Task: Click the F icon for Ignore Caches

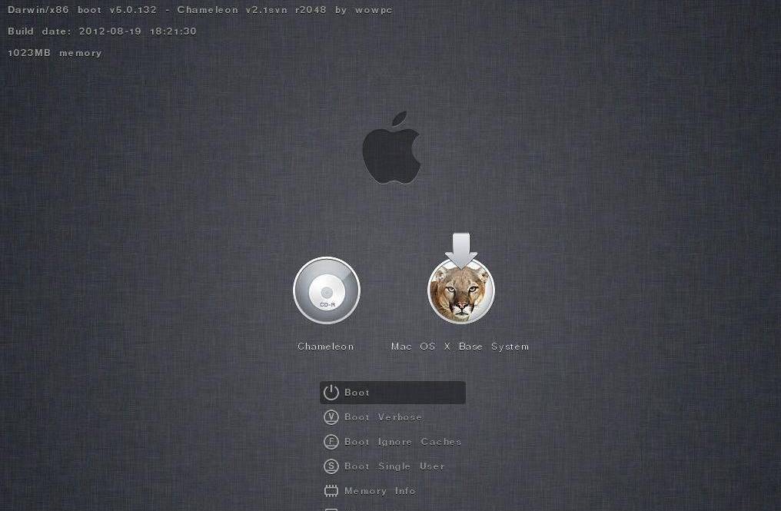Action: tap(331, 442)
